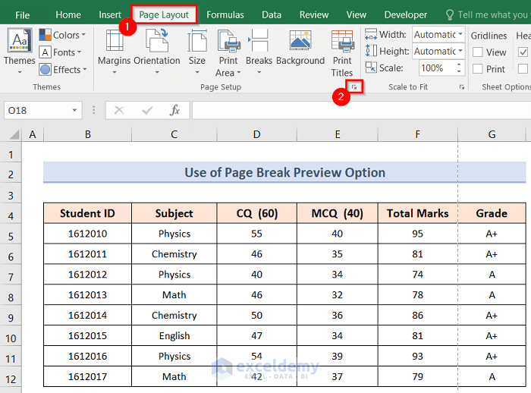The width and height of the screenshot is (531, 393).
Task: Click the Height scale icon
Action: (x=371, y=51)
